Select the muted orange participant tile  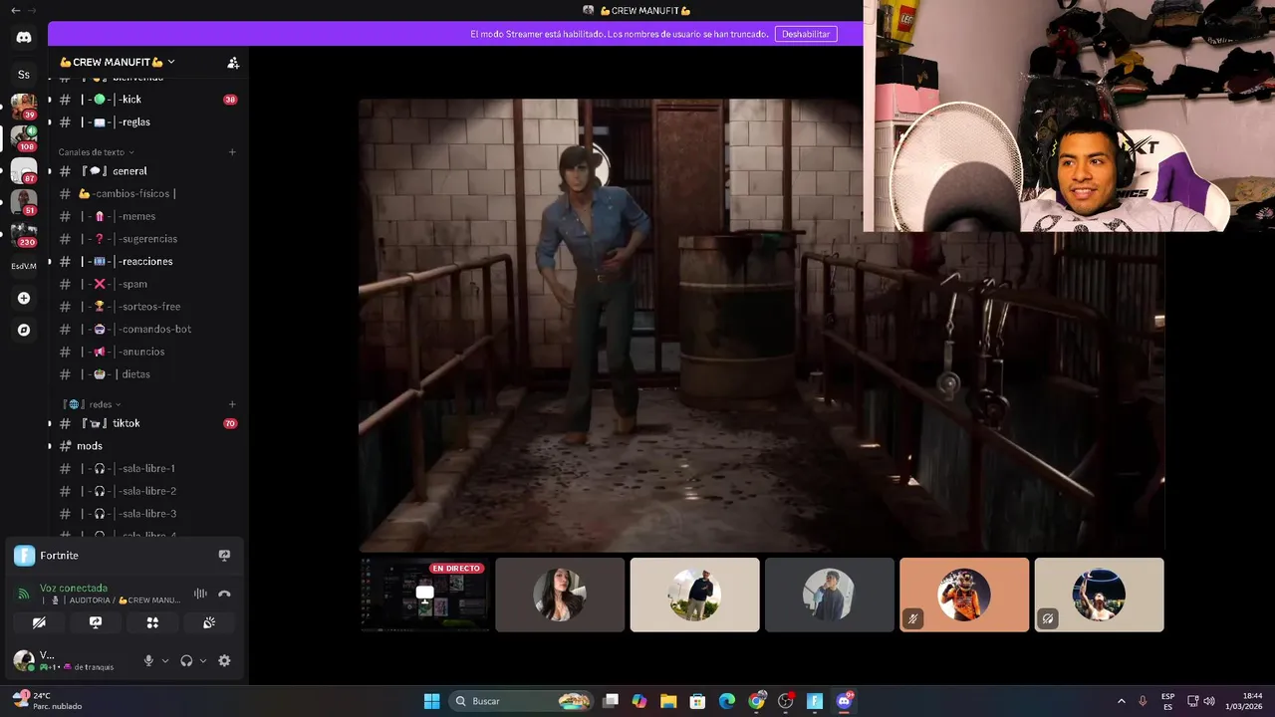click(x=964, y=595)
